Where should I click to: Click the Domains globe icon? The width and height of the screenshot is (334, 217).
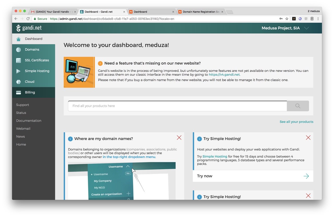(19, 50)
